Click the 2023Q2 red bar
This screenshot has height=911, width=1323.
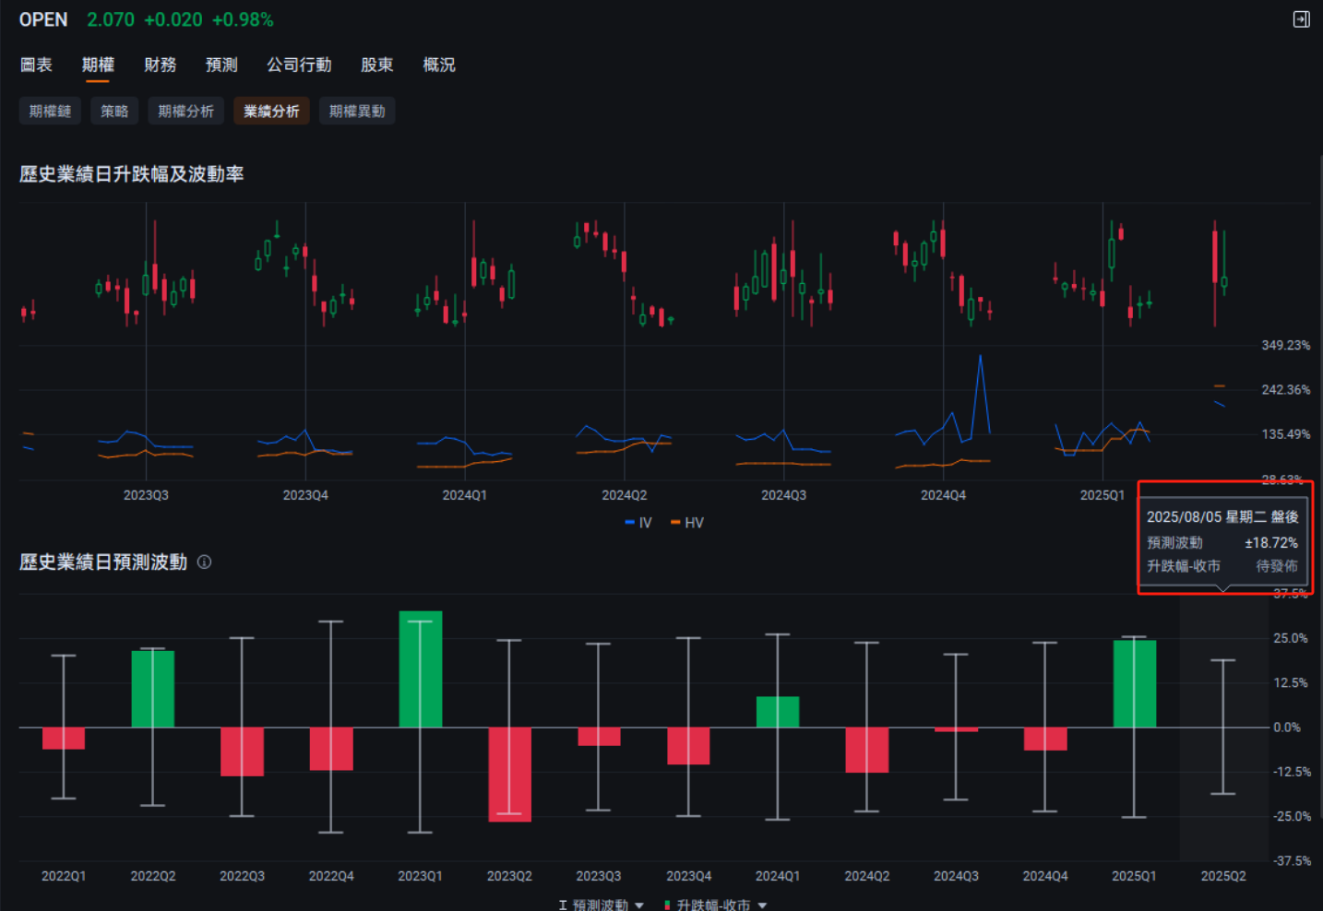[x=509, y=774]
